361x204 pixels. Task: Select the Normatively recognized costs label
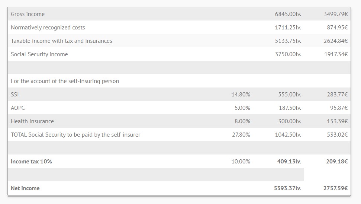48,28
